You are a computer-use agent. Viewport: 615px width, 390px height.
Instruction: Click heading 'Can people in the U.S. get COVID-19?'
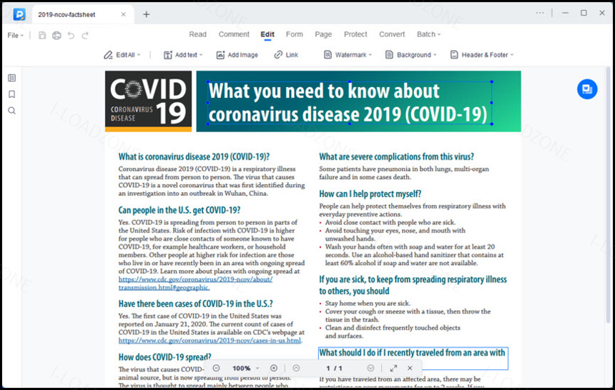point(179,210)
